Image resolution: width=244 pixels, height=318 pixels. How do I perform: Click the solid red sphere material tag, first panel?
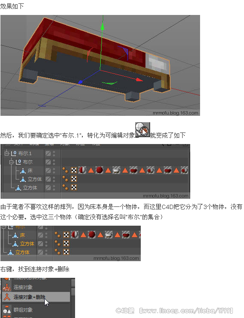(99, 170)
